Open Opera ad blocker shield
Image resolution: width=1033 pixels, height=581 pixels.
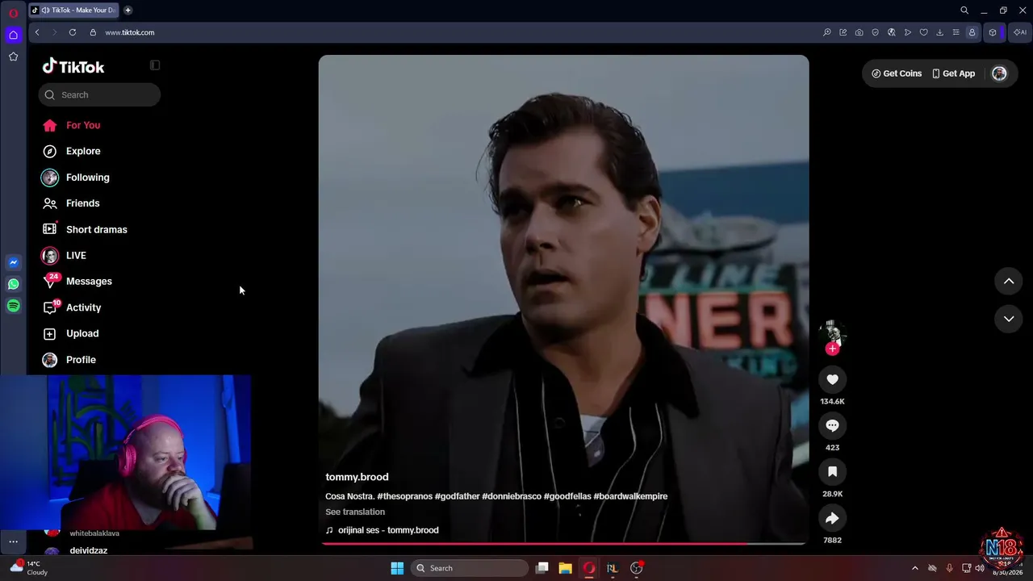(x=875, y=32)
